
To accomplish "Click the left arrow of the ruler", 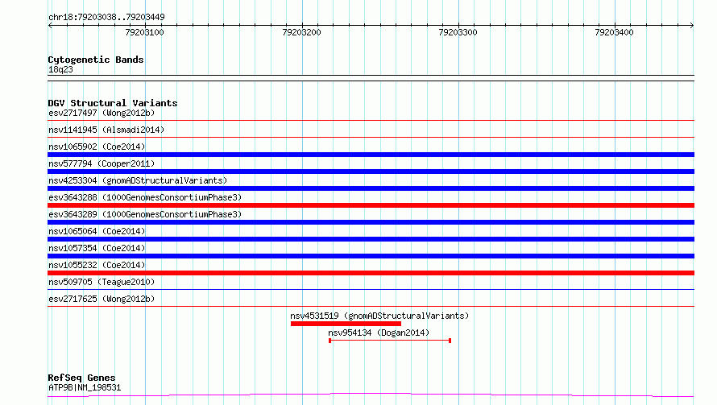I will pos(50,25).
